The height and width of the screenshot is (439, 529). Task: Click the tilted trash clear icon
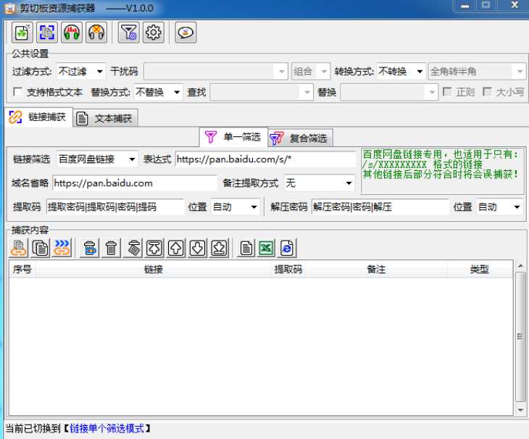coord(133,248)
